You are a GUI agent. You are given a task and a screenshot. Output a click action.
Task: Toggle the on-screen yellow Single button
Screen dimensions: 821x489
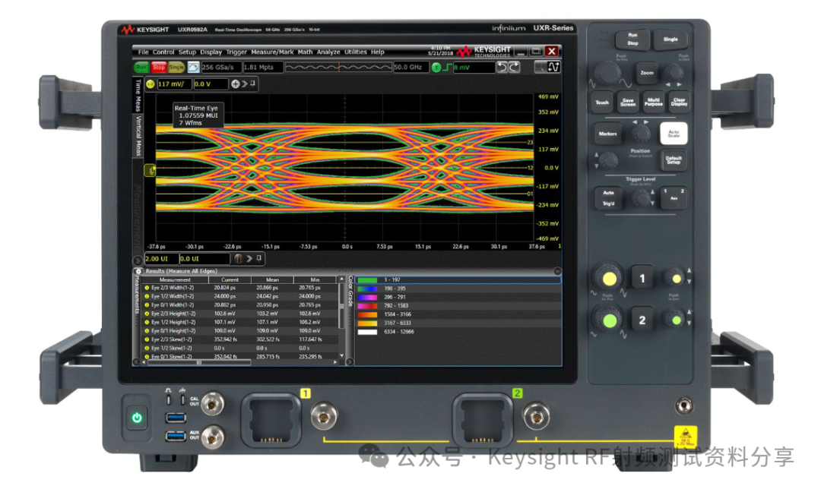tap(176, 68)
